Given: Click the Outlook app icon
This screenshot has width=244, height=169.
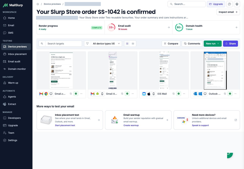Looking at the screenshot, I should coord(195,94).
